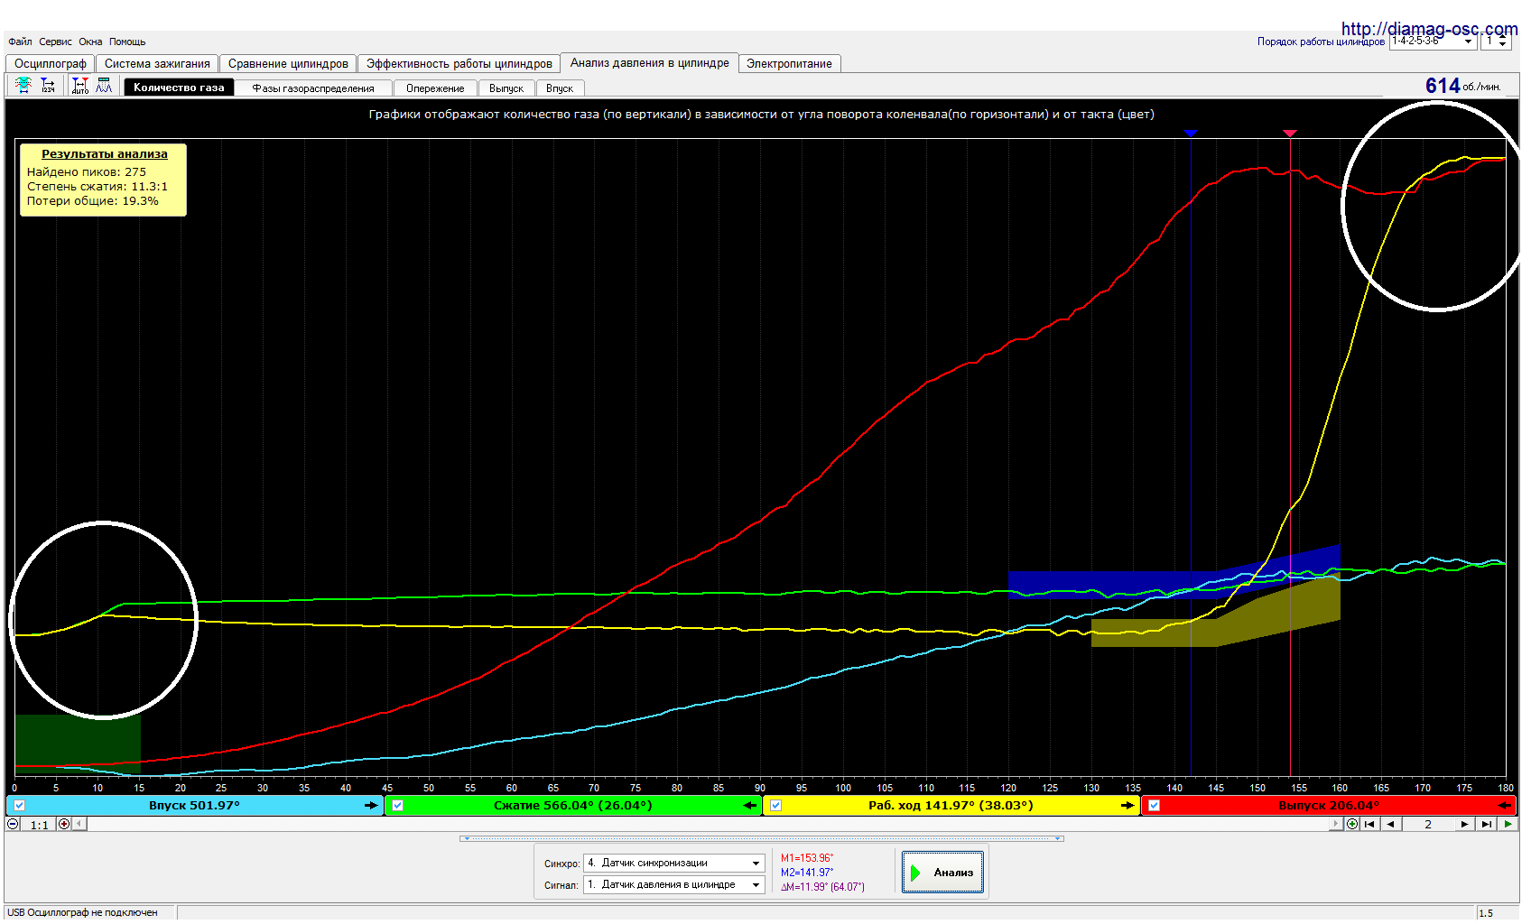The image size is (1531, 924).
Task: Click the 1:1 zoom reset button
Action: click(40, 824)
